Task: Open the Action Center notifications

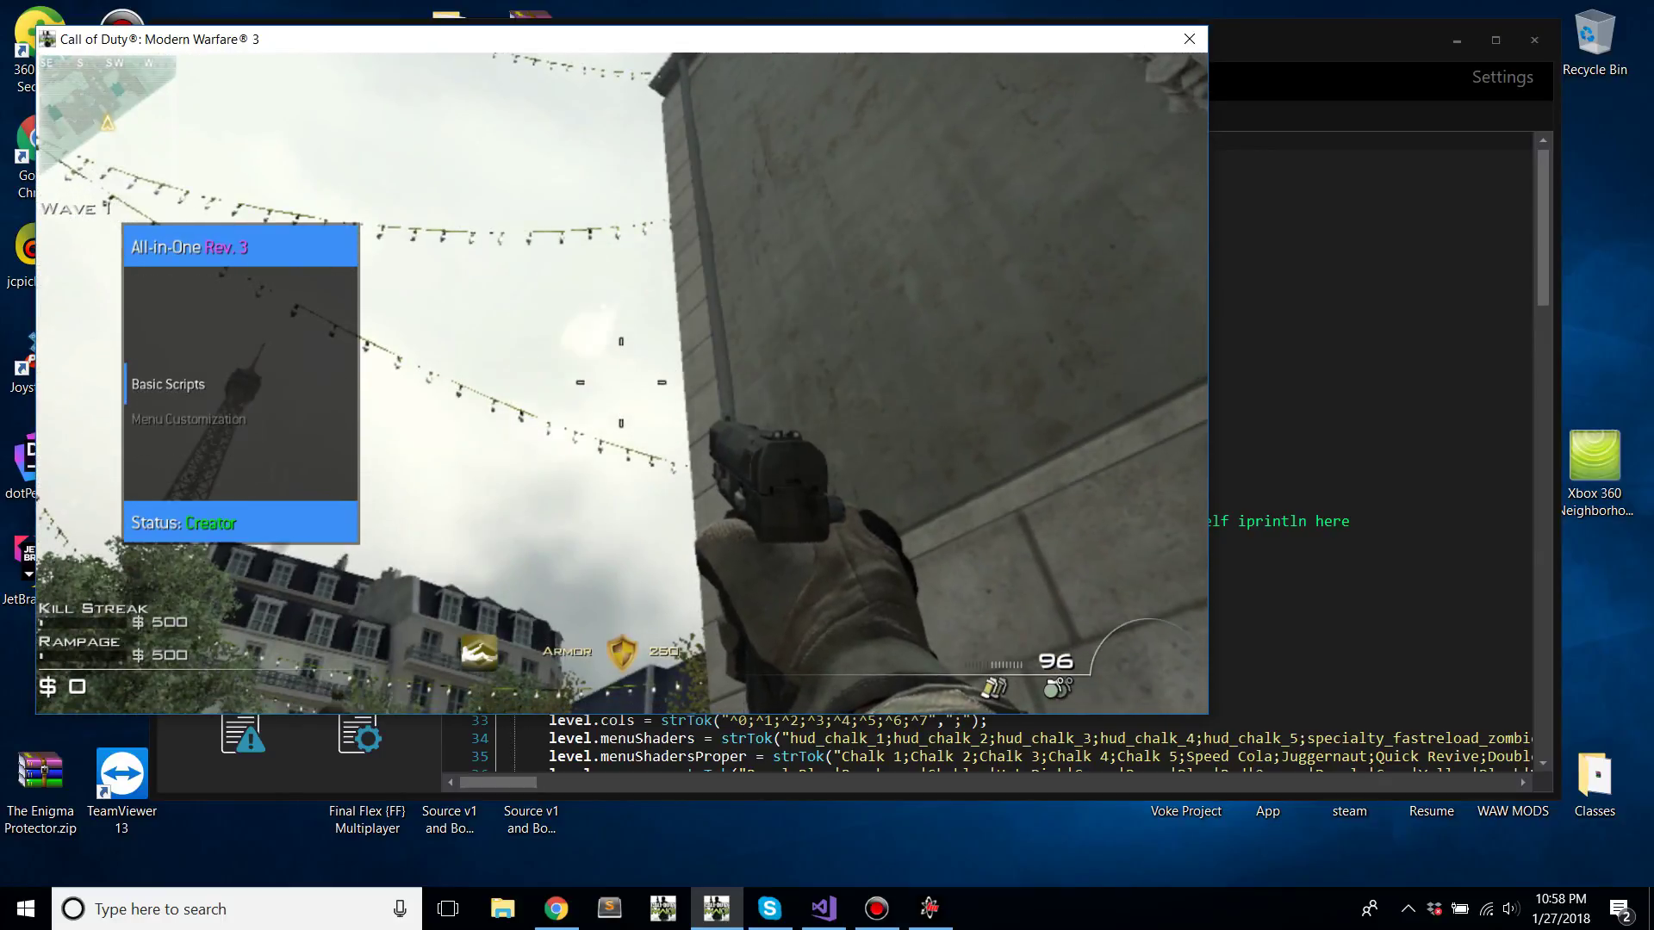Action: [x=1620, y=908]
